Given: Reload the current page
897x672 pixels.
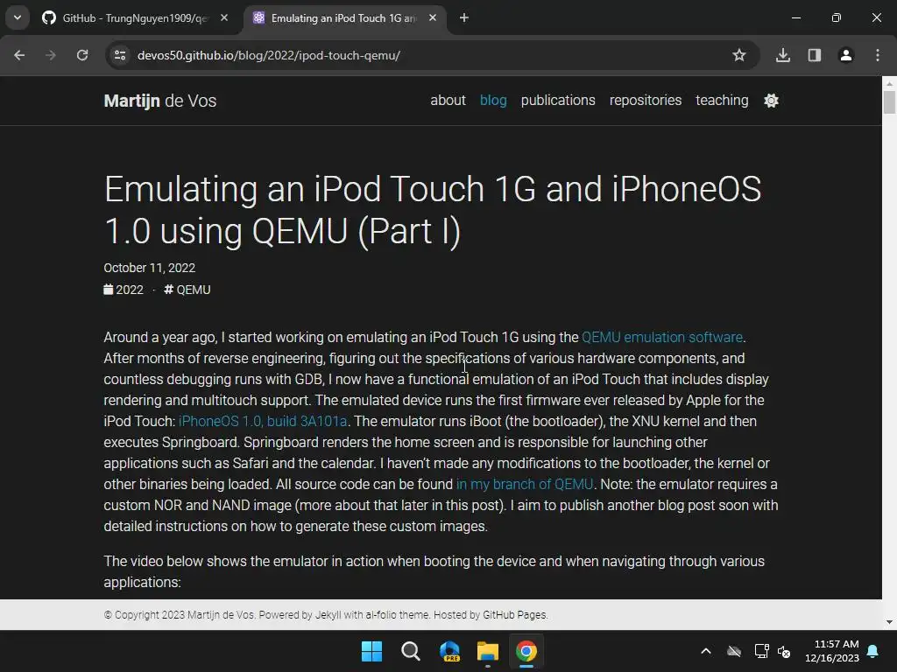Looking at the screenshot, I should [82, 55].
